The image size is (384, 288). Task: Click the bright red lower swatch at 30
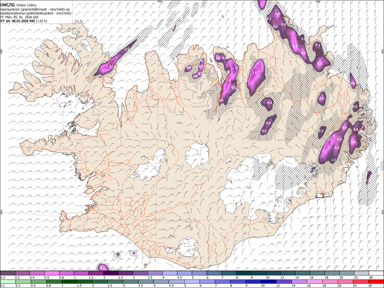376,282
